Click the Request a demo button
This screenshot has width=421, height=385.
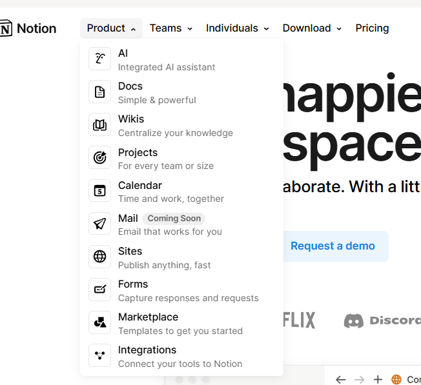click(x=333, y=246)
